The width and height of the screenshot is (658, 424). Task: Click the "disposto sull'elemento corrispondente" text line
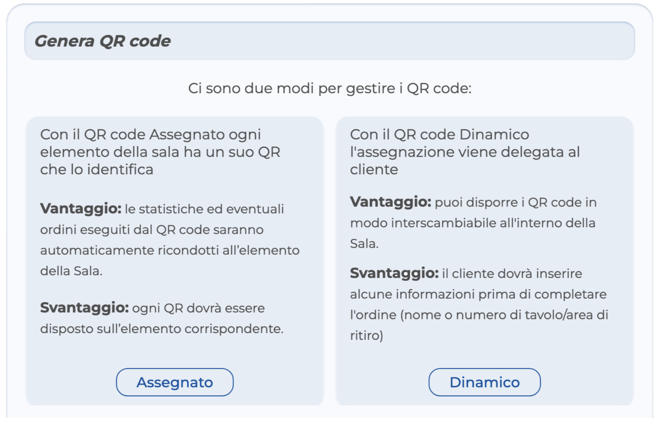[161, 328]
